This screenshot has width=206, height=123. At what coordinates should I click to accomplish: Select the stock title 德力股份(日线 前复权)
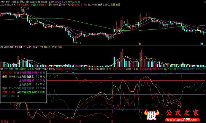click(13, 2)
